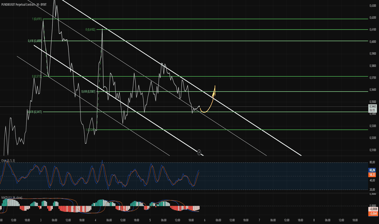Image resolution: width=379 pixels, height=224 pixels.
Task: Click date label 6 on the time axis
Action: [205, 220]
